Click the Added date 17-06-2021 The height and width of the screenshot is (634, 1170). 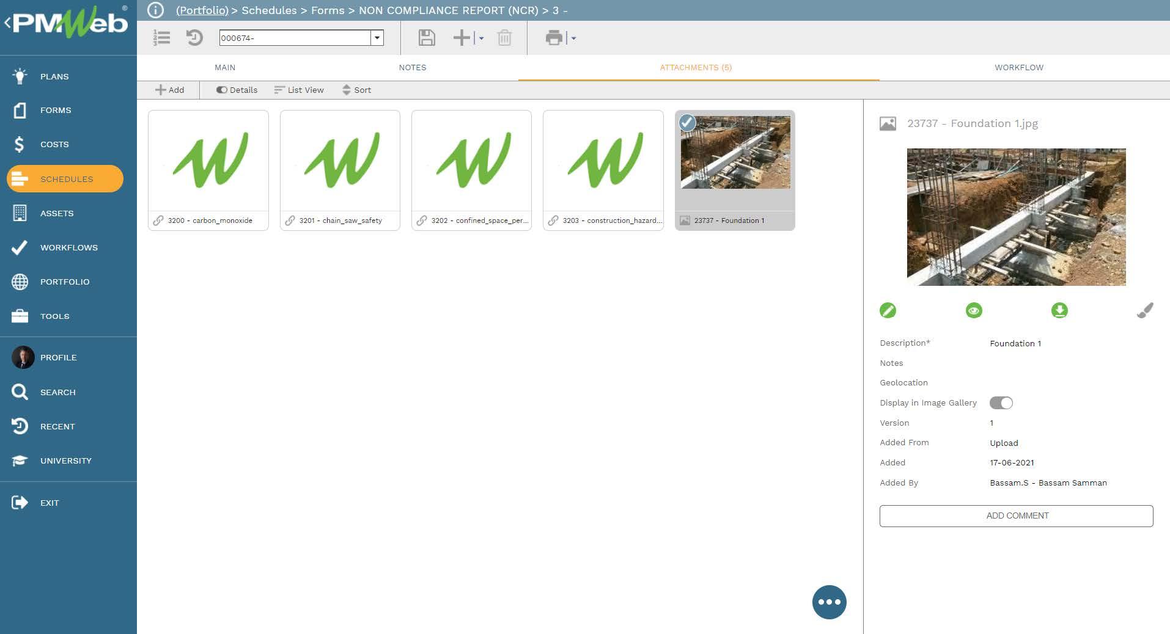(x=1012, y=462)
